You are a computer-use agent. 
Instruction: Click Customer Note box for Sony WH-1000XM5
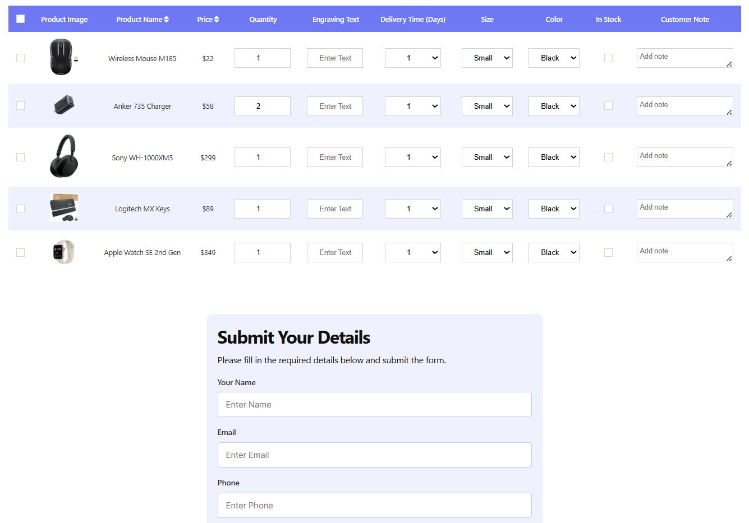684,157
